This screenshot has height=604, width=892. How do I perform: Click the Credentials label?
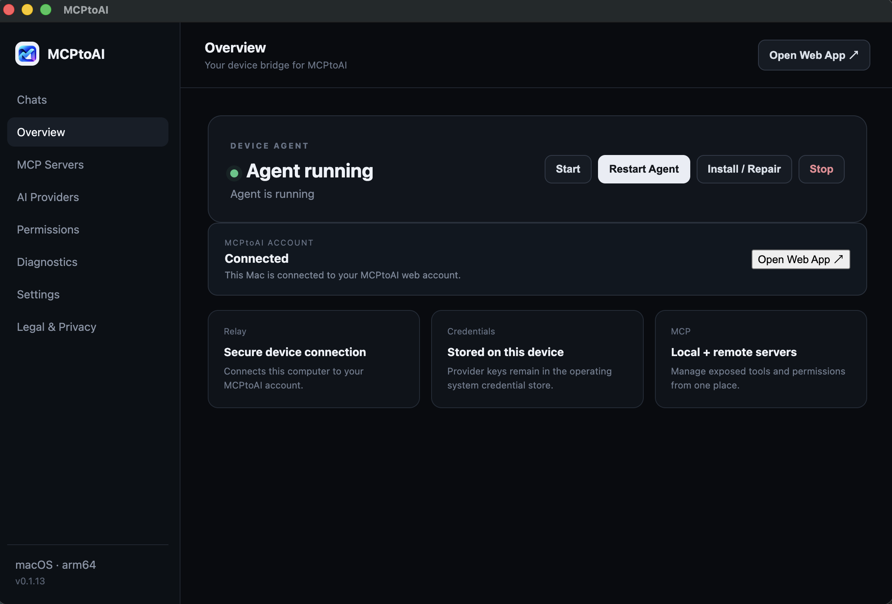tap(471, 332)
